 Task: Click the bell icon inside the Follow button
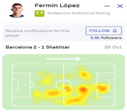pos(115,31)
